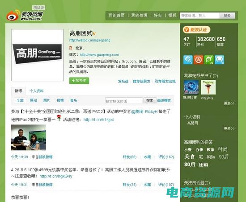This screenshot has height=202, width=246.
Task: Click the 今天 19:31 timestamp
Action: point(19,185)
